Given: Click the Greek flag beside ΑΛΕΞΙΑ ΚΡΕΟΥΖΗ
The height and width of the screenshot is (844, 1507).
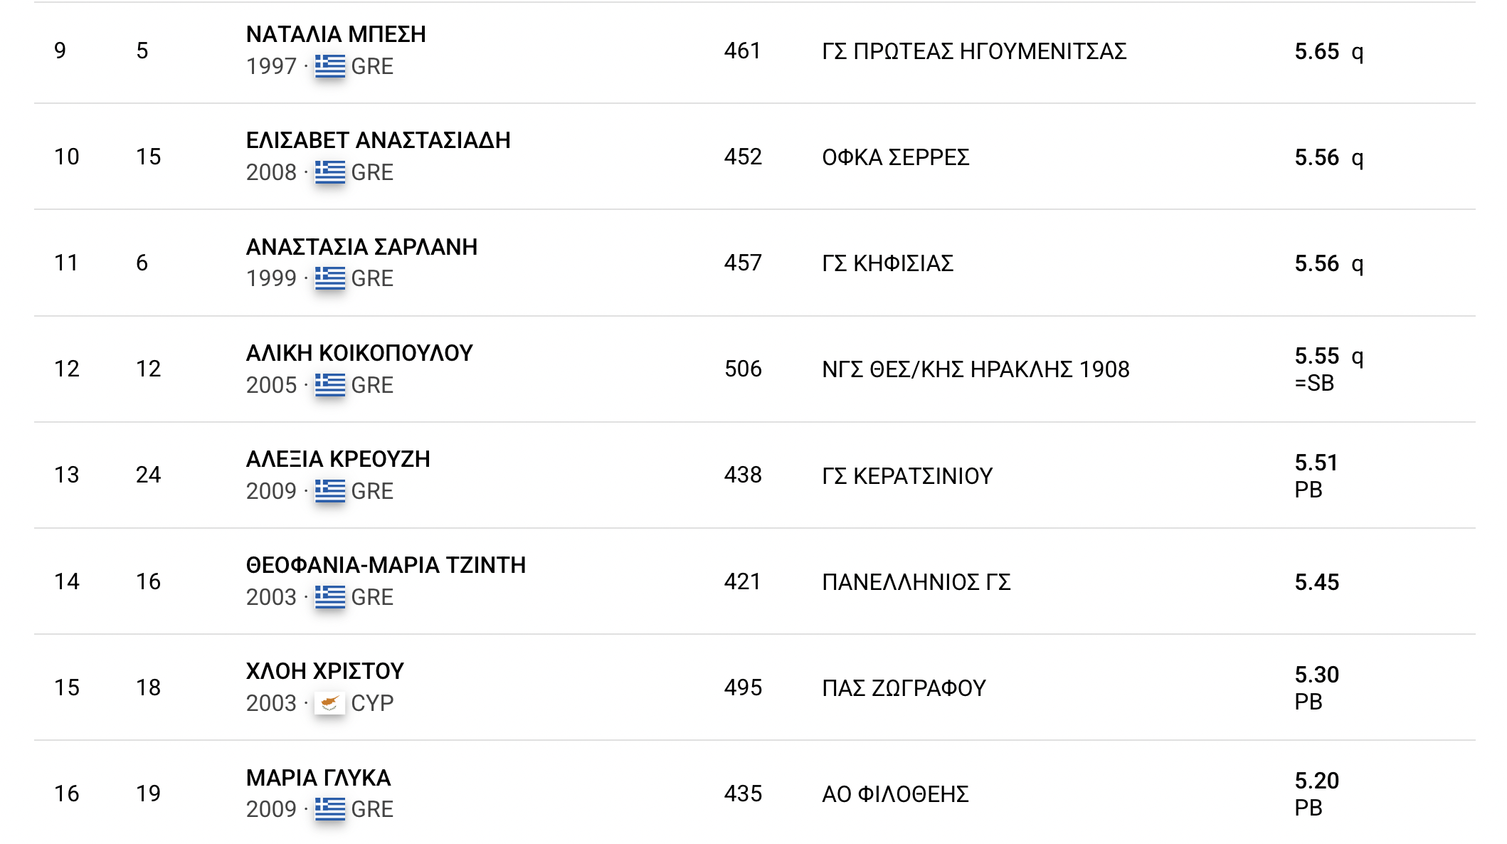Looking at the screenshot, I should pyautogui.click(x=329, y=491).
